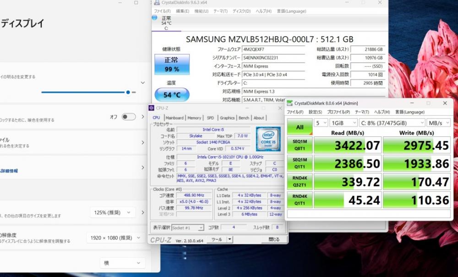Click the power-on hours 2905 時間
Viewport: 458px width, 277px height.
coord(368,83)
